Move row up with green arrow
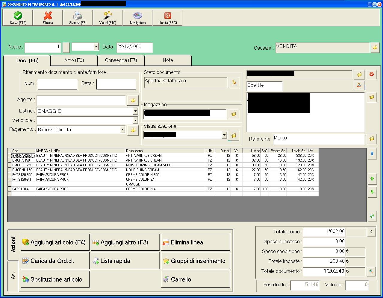 pyautogui.click(x=372, y=179)
